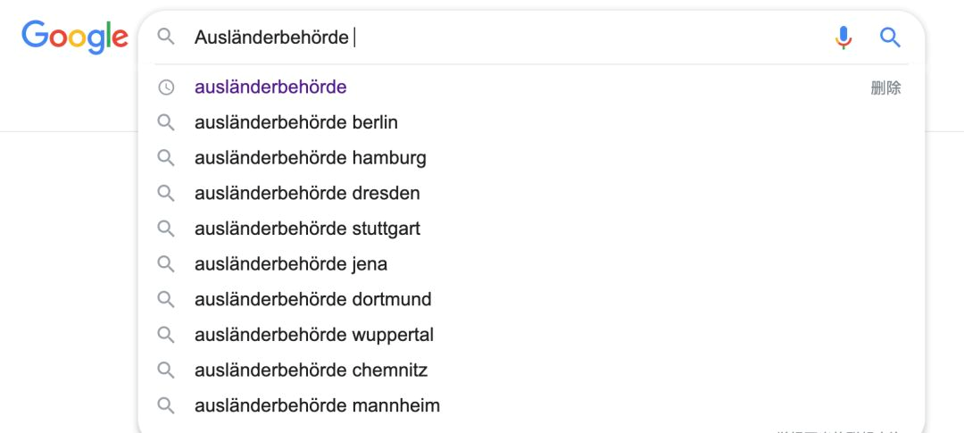Click the Google logo

tap(75, 37)
